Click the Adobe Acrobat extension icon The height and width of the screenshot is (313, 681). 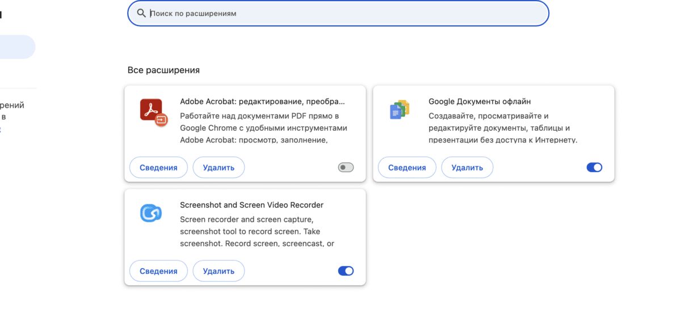tap(153, 112)
